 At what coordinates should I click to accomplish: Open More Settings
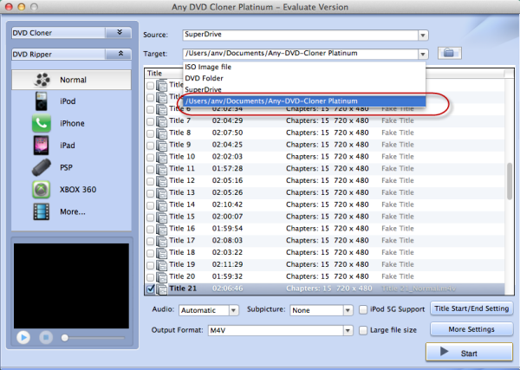471,329
